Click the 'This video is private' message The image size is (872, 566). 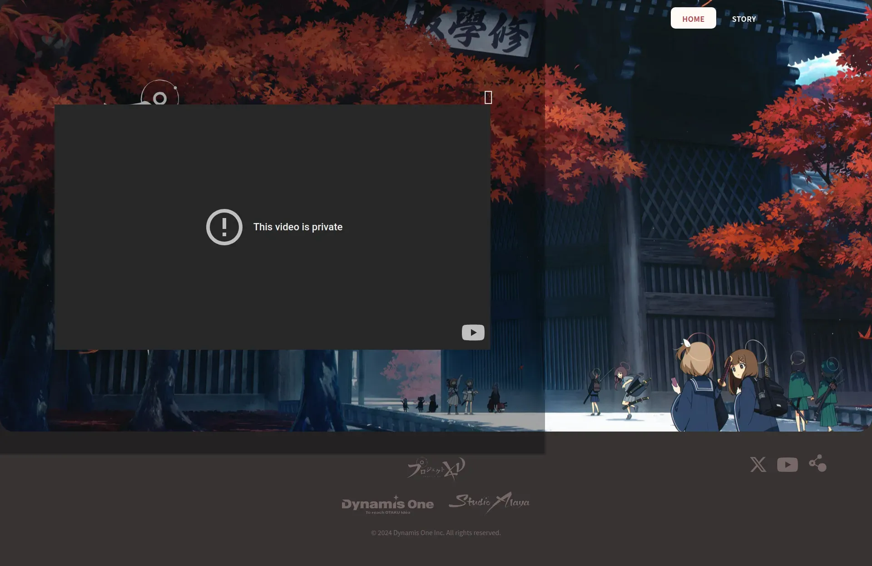[298, 227]
